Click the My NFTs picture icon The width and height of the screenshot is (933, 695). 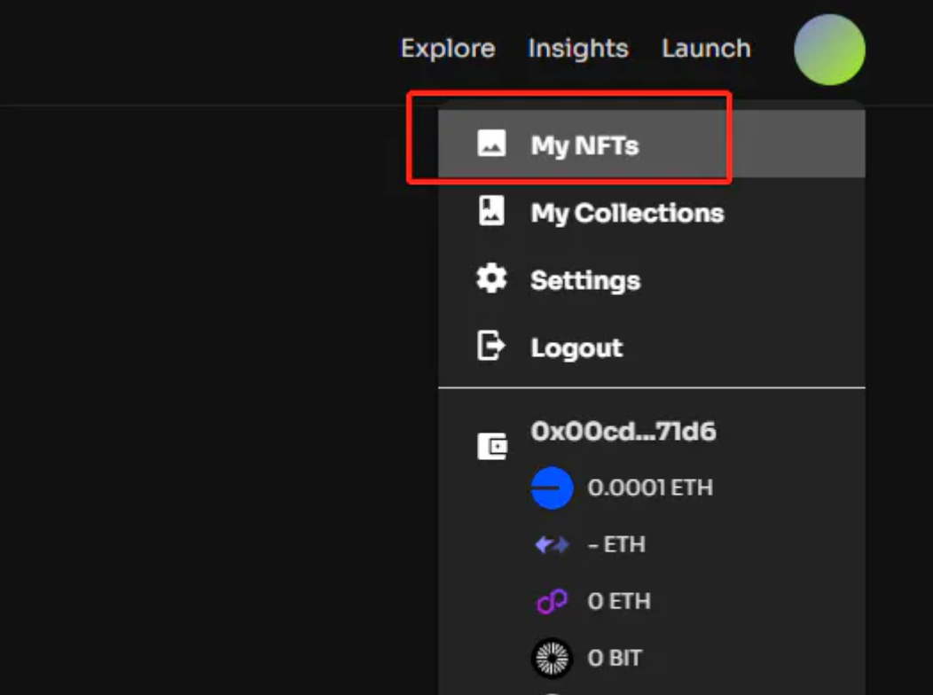(x=491, y=144)
